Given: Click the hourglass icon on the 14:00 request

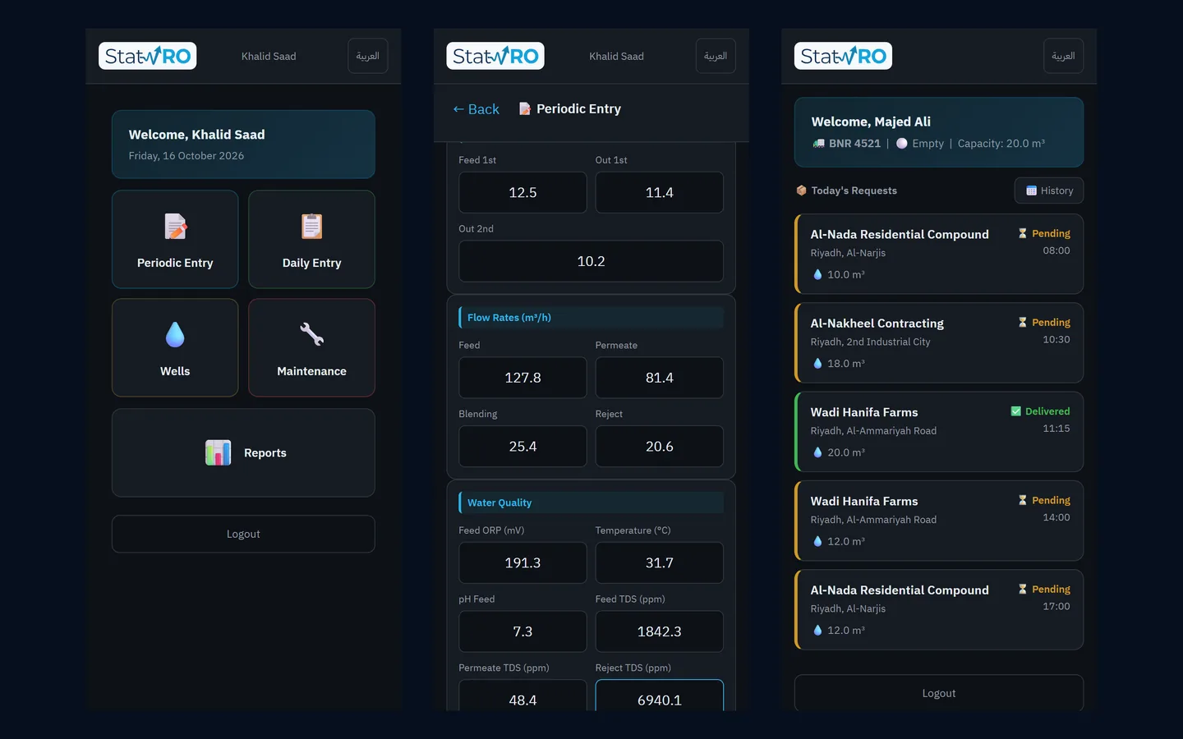Looking at the screenshot, I should coord(1023,500).
